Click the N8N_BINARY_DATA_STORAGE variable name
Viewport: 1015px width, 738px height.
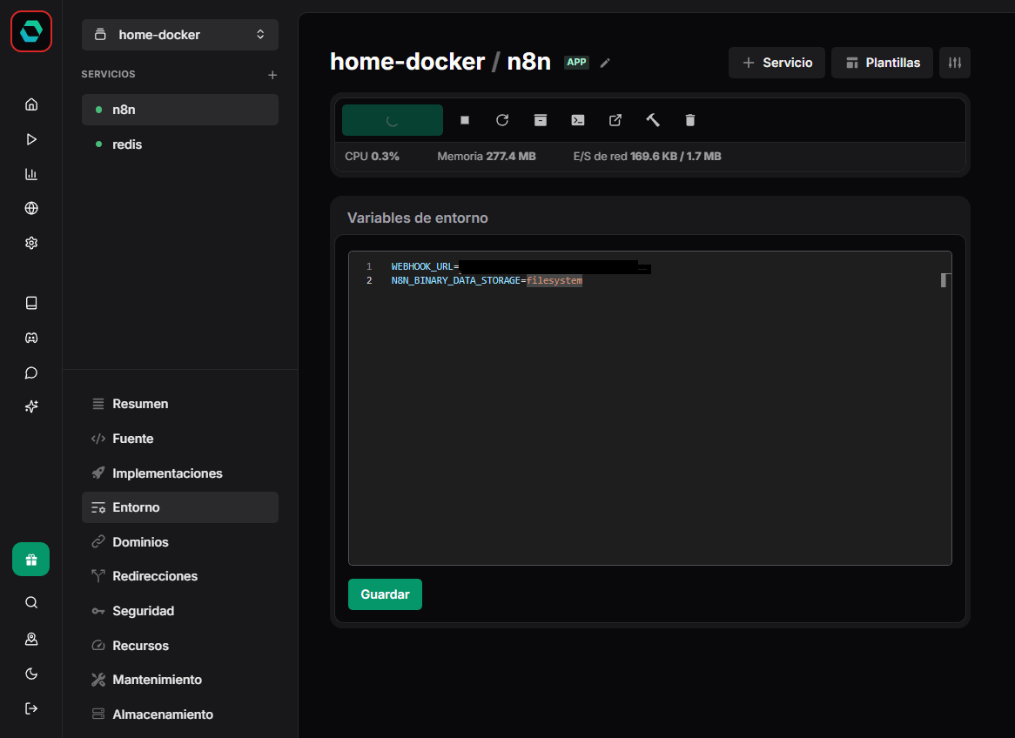(x=456, y=280)
